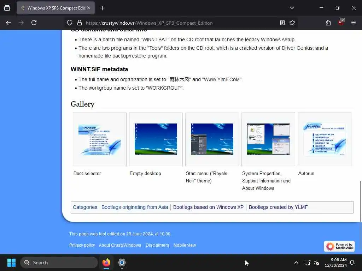Open the Autorun gallery thumbnail

point(325,139)
